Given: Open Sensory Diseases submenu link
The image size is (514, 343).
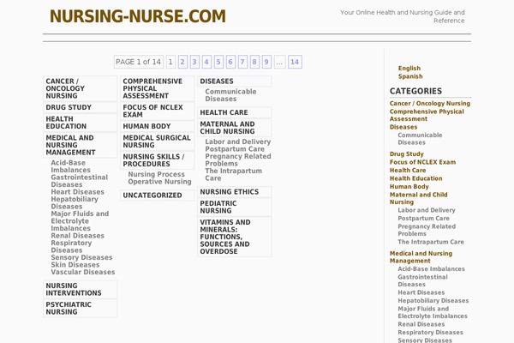Looking at the screenshot, I should click(81, 257).
